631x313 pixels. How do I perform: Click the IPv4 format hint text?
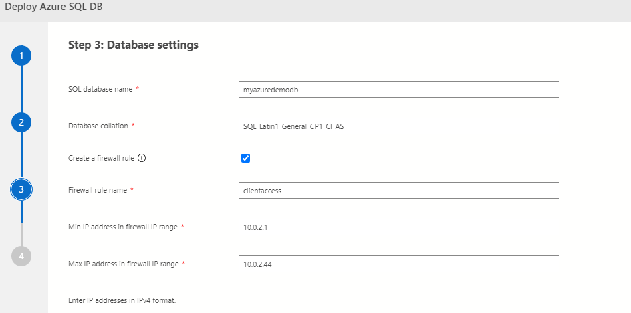(x=122, y=300)
